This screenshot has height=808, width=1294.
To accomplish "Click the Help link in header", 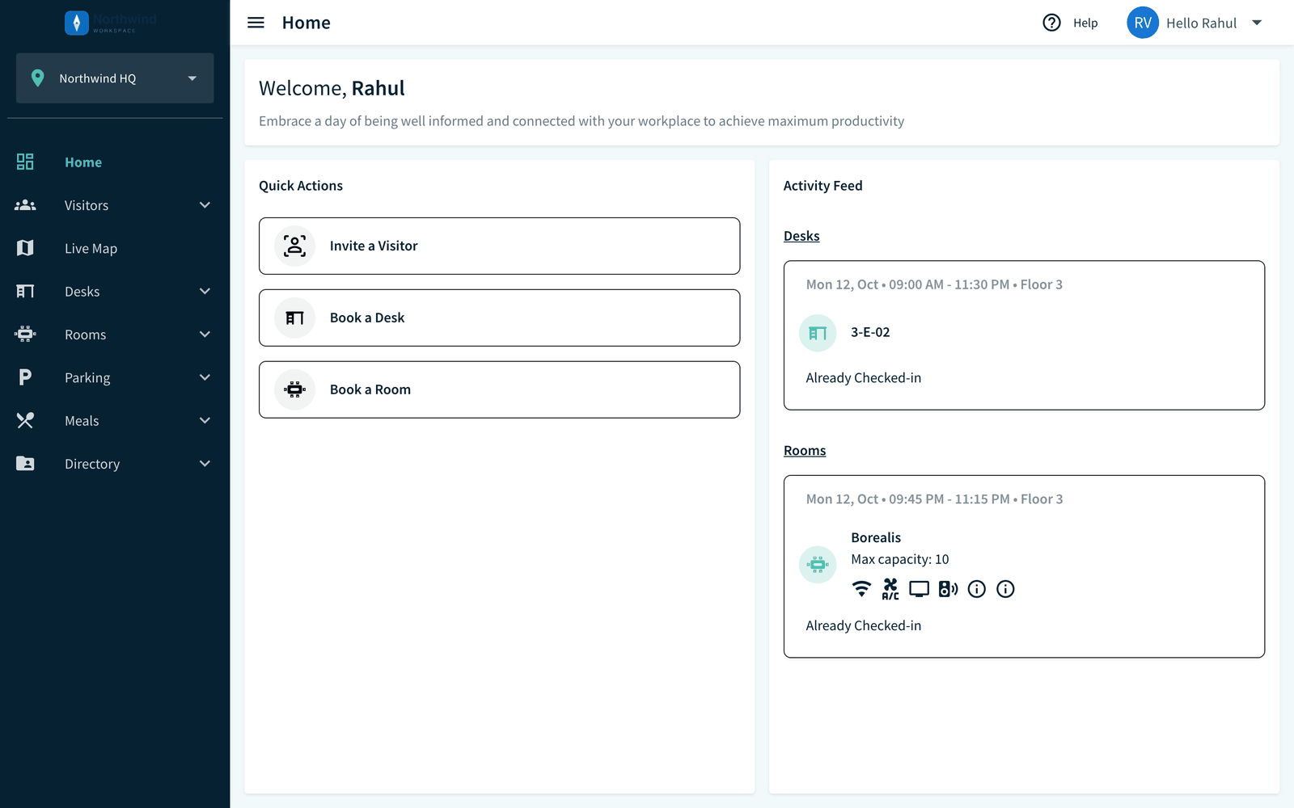I will (x=1085, y=23).
